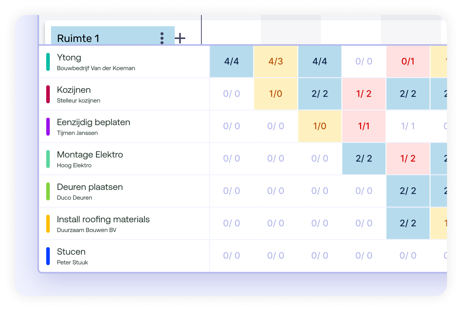Click the crimson color marker for Kozijnen
The image size is (462, 311).
pyautogui.click(x=48, y=94)
